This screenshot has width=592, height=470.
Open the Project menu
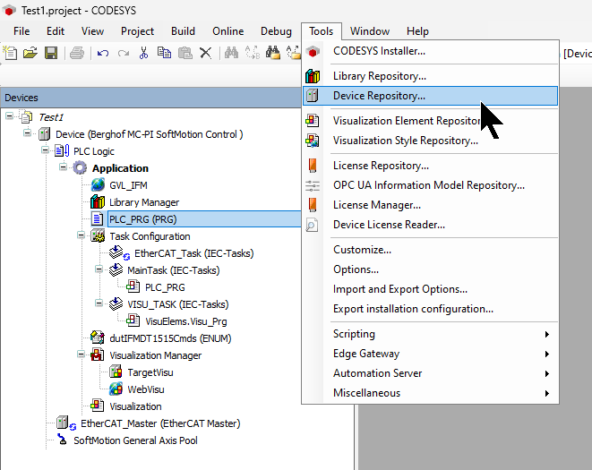(137, 31)
